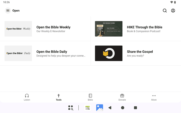181x113 pixels.
Task: Open the More three-dots icon
Action: (154, 95)
